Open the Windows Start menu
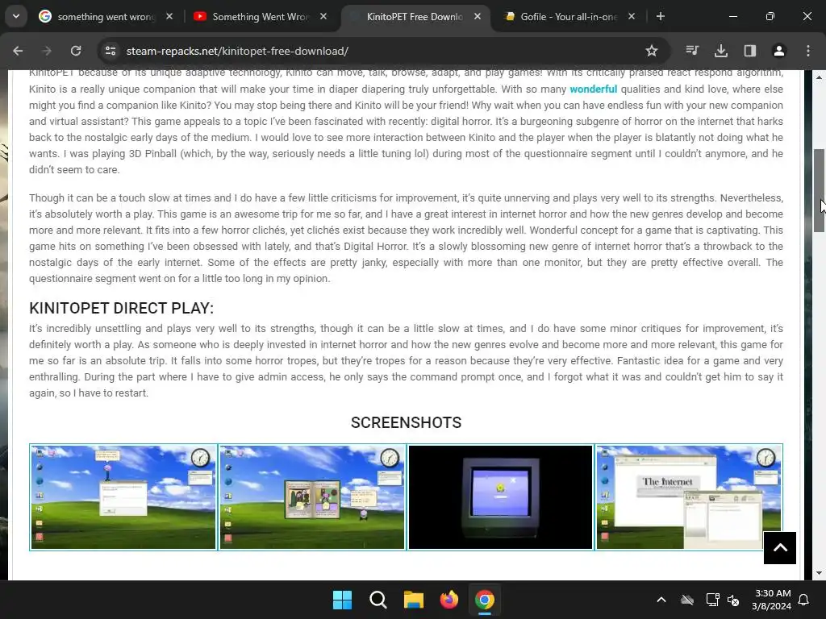 coord(342,600)
